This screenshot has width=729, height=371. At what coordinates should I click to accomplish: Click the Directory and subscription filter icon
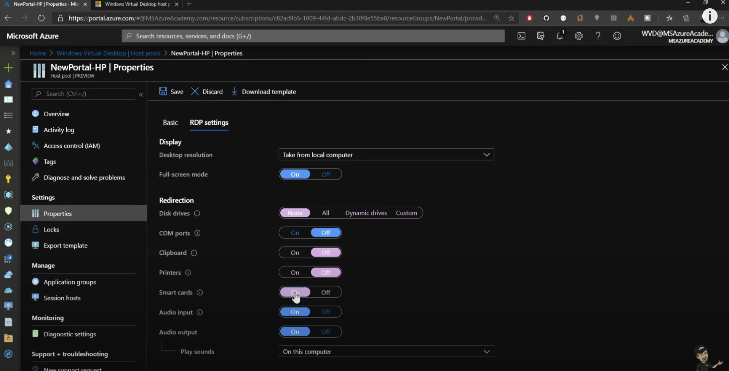540,36
